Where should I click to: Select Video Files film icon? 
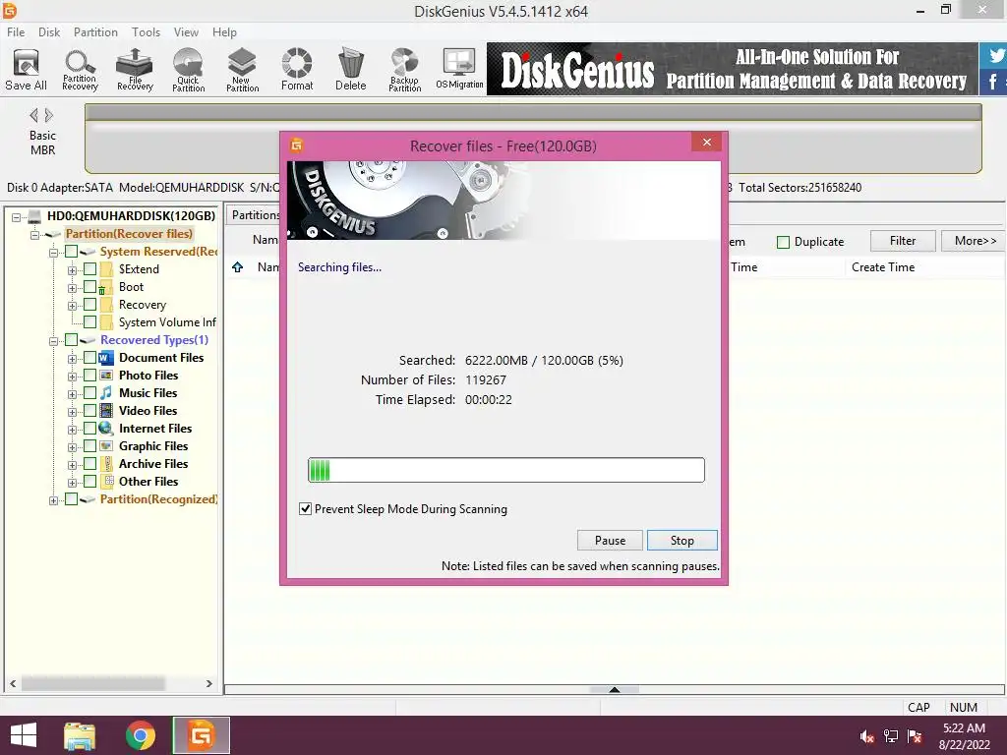(106, 410)
